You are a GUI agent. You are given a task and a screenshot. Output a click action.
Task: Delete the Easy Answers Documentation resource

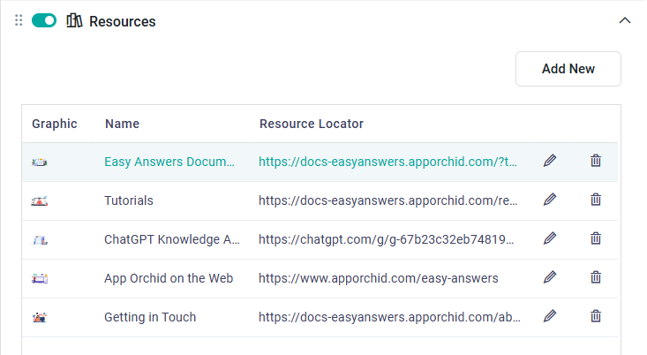[596, 161]
